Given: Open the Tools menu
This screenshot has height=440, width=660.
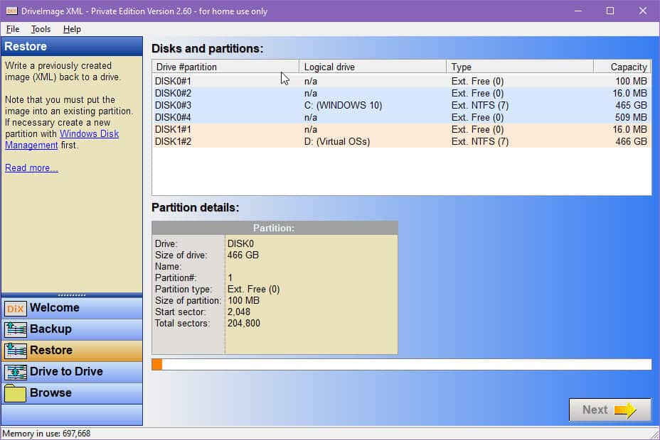Looking at the screenshot, I should click(41, 29).
